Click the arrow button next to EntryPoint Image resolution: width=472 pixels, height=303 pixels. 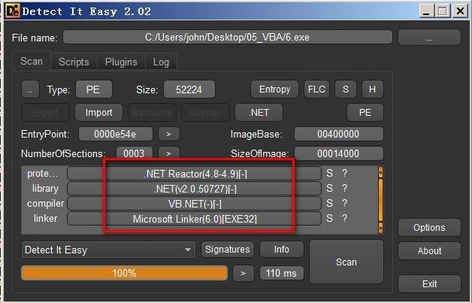(x=169, y=134)
